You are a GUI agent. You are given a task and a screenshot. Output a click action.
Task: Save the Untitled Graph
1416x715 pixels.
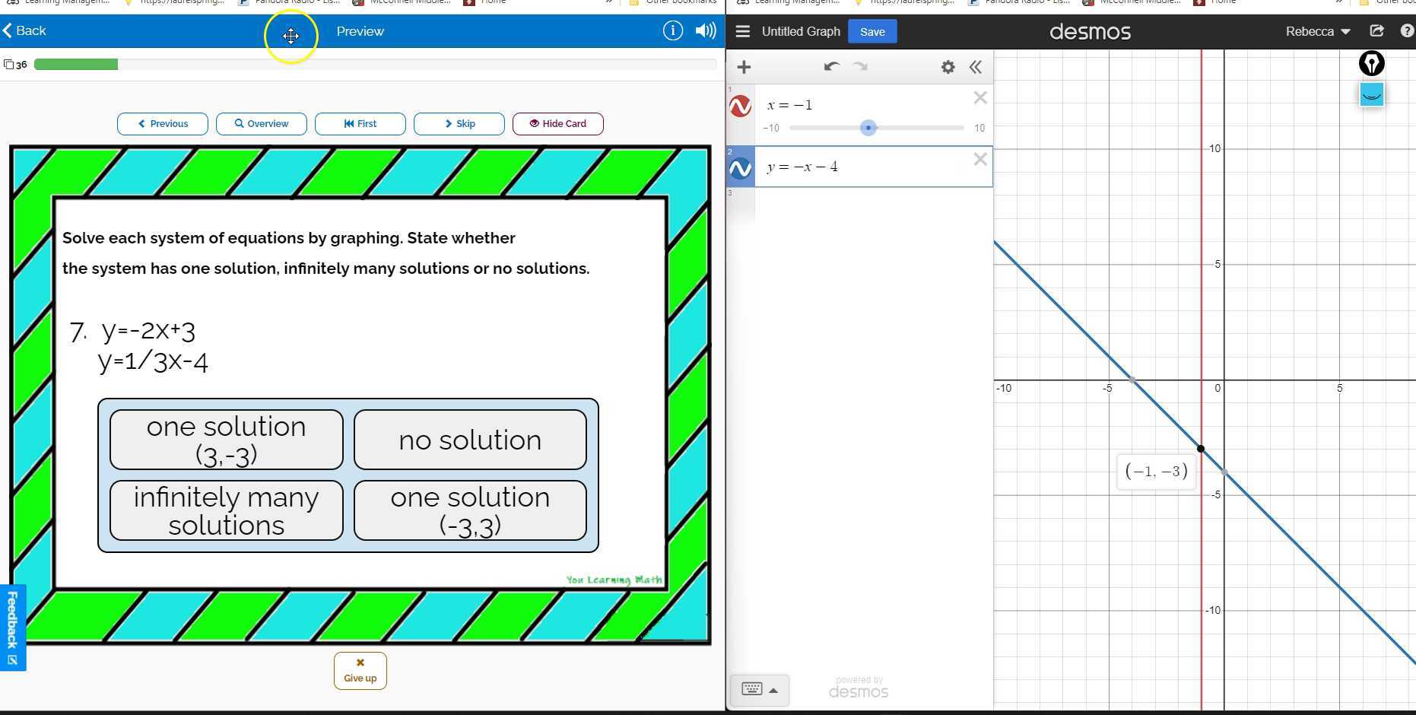[x=872, y=31]
